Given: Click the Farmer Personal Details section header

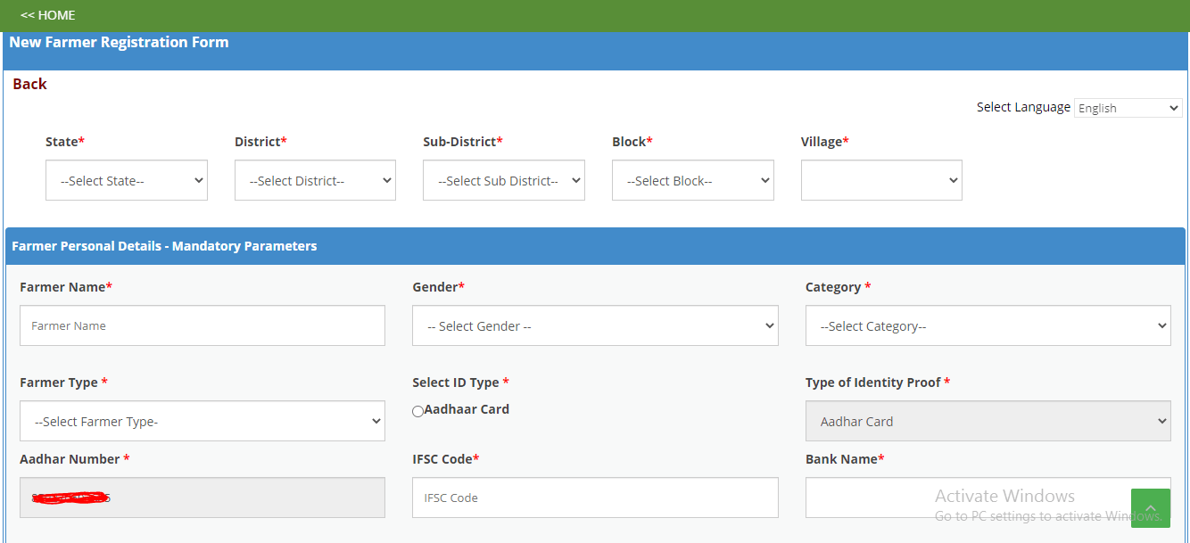Looking at the screenshot, I should click(x=164, y=246).
